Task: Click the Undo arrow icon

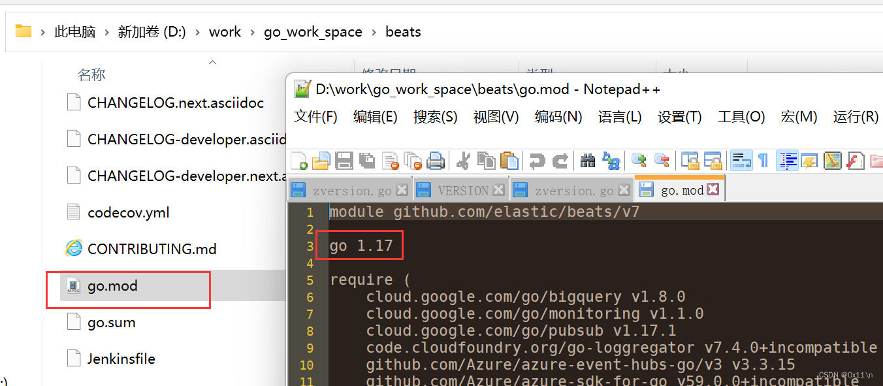Action: 536,160
